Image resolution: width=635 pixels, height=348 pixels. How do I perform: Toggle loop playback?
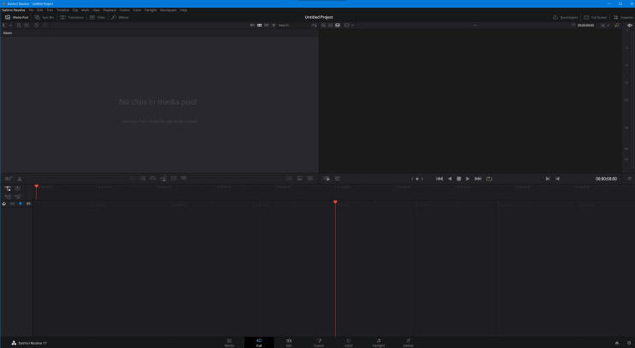pos(489,179)
